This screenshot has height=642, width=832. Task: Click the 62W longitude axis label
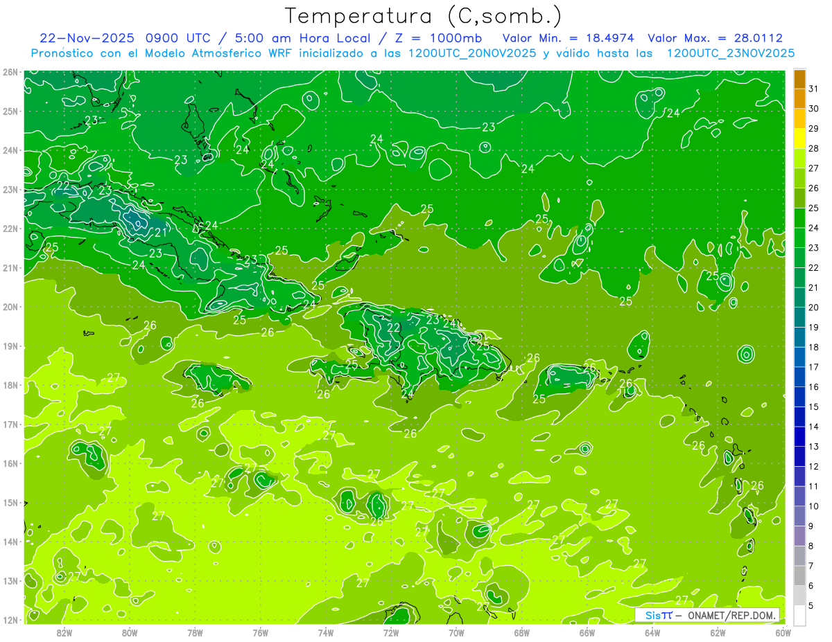718,632
